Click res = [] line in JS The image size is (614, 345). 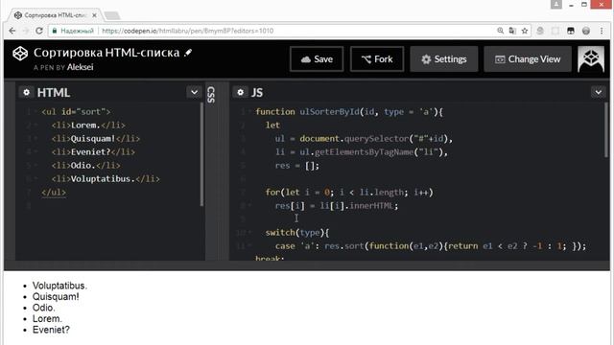(297, 166)
